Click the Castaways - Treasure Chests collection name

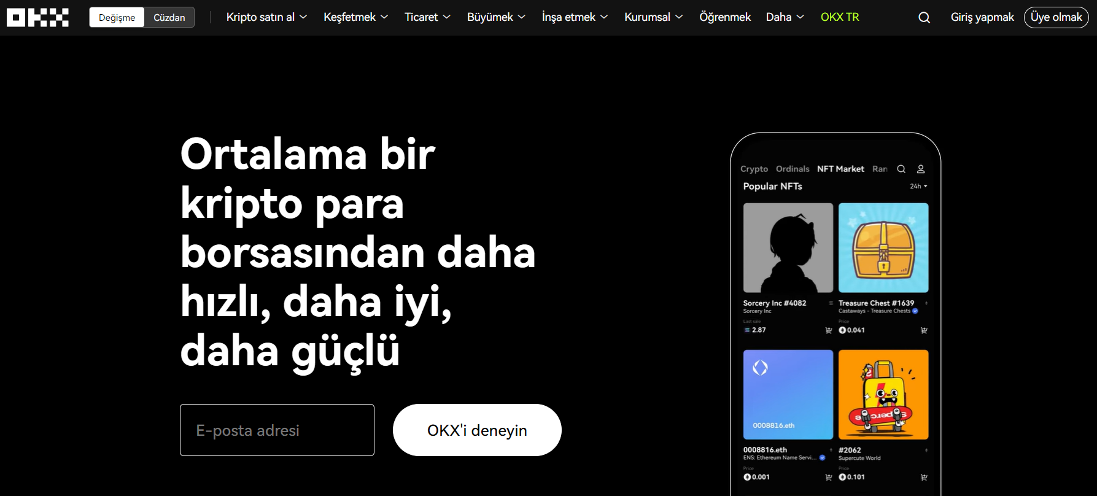coord(874,311)
